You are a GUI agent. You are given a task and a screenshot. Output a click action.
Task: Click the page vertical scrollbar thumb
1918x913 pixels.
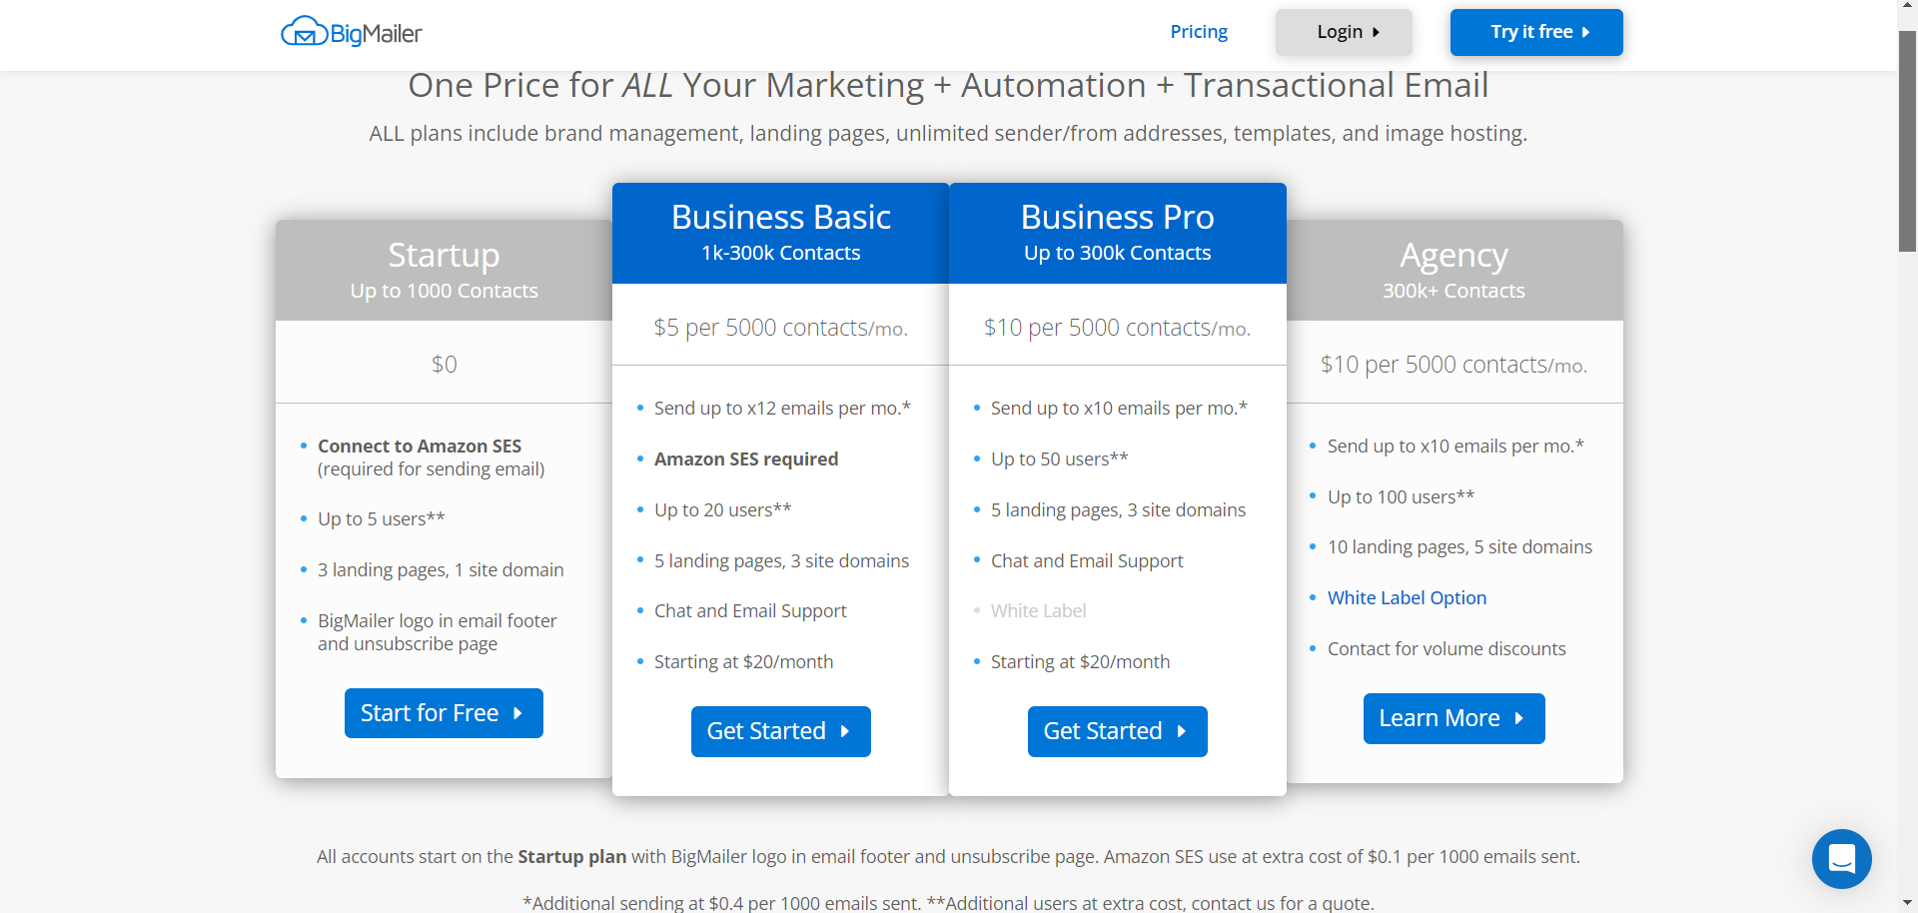pyautogui.click(x=1907, y=140)
